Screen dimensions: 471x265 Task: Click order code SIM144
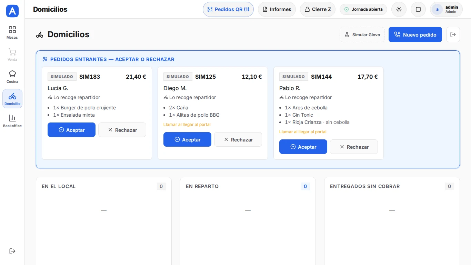(x=321, y=77)
